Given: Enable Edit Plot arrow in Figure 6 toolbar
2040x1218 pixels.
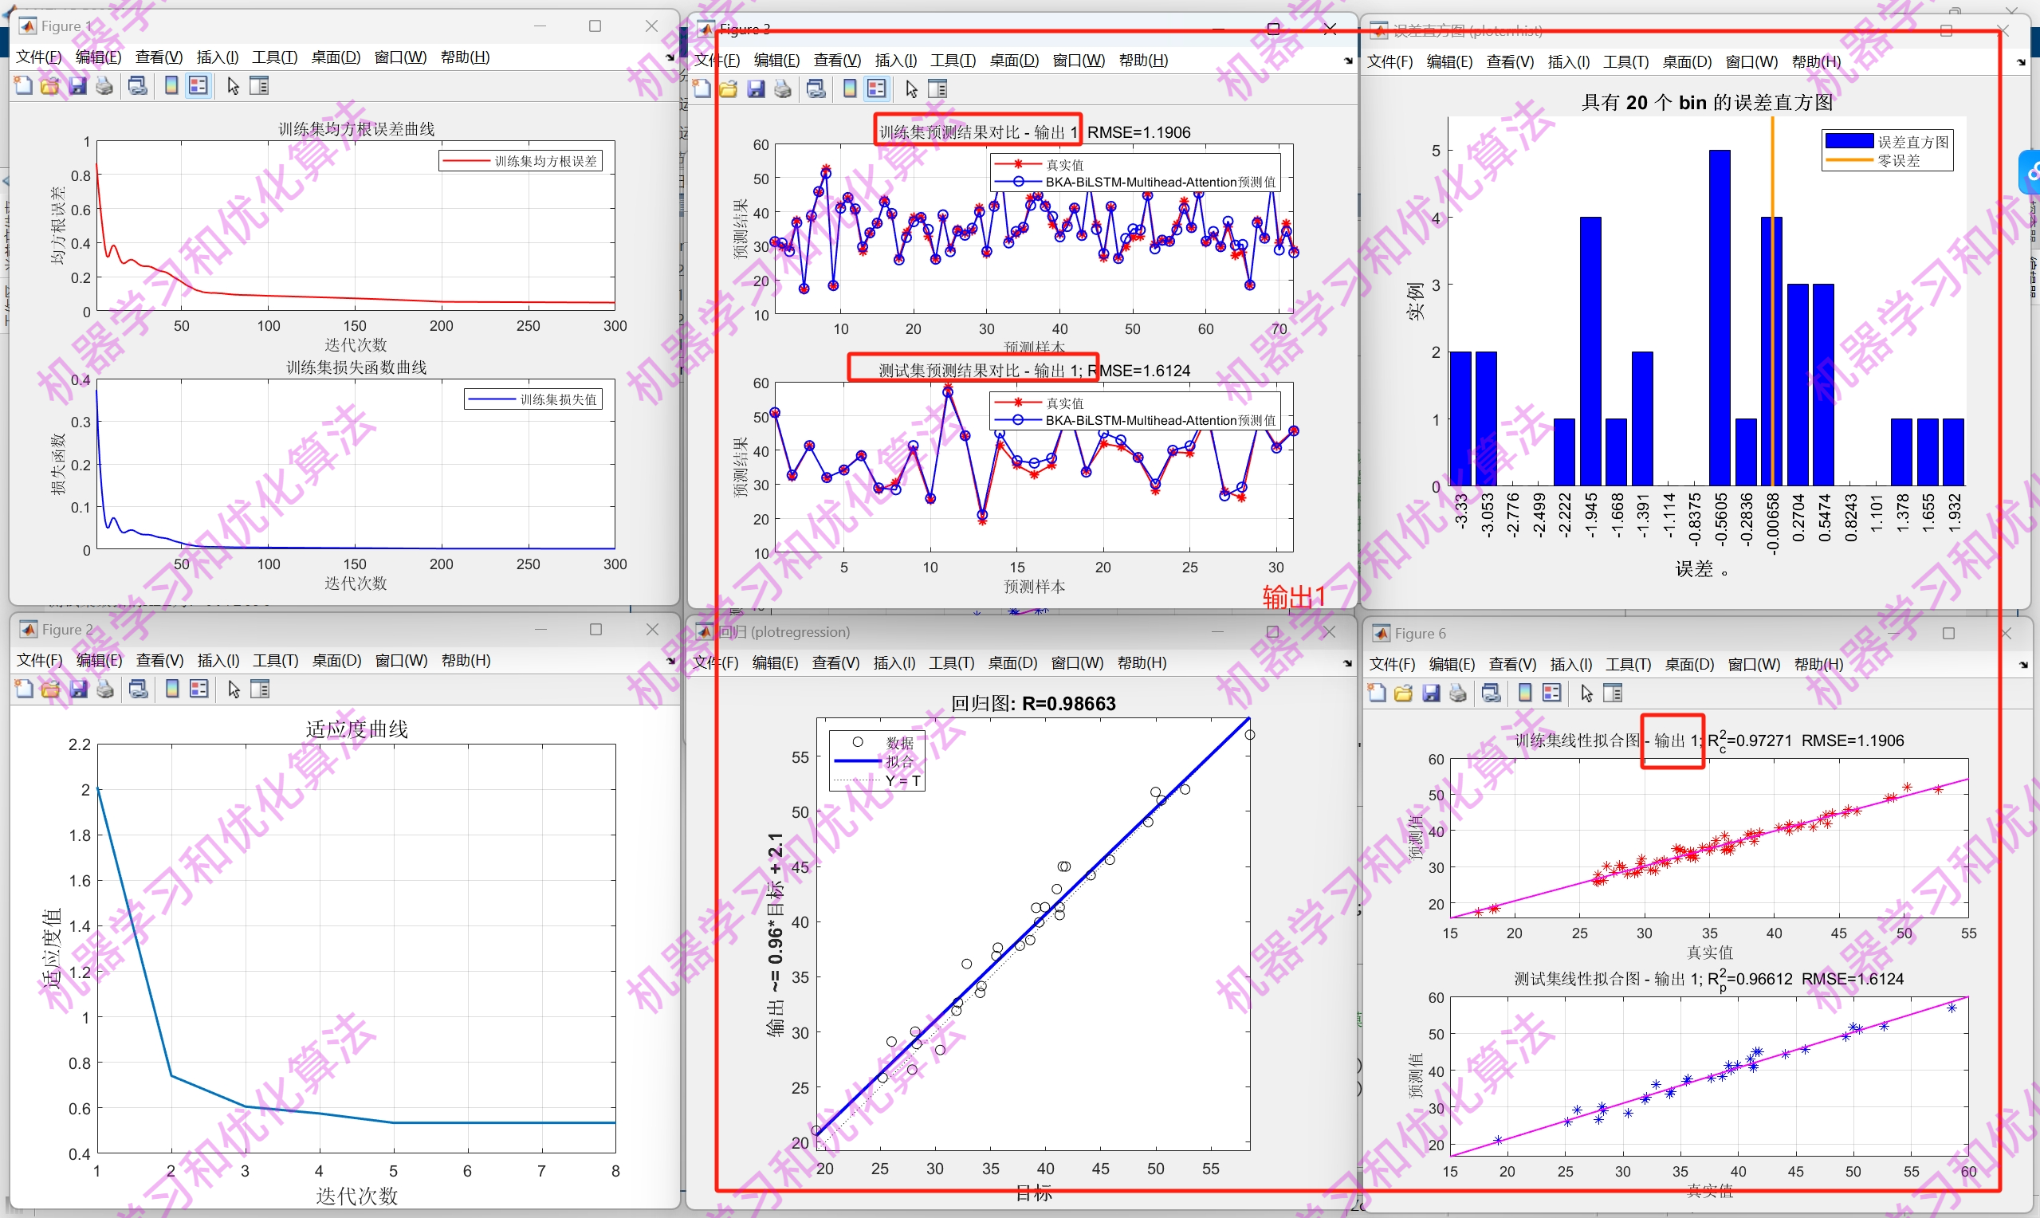Looking at the screenshot, I should pos(1587,693).
